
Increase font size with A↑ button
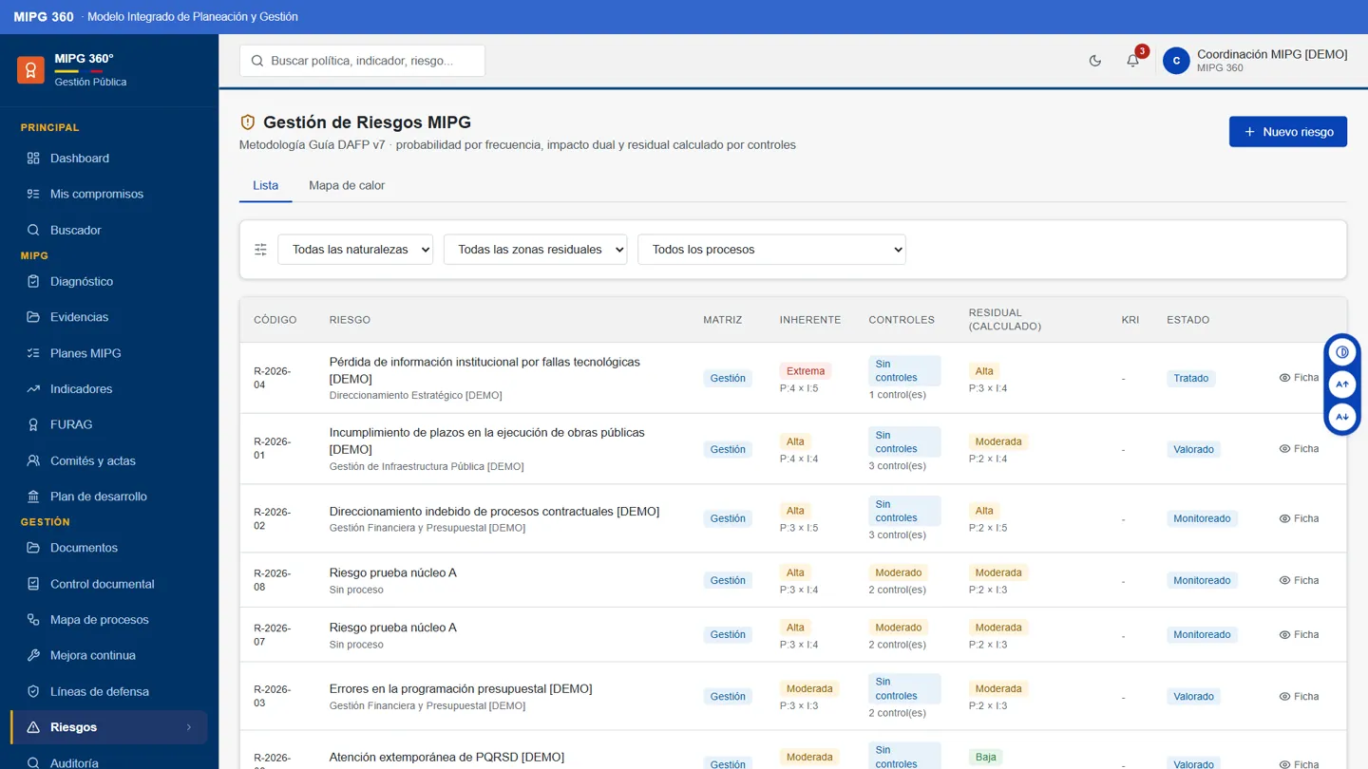point(1342,384)
